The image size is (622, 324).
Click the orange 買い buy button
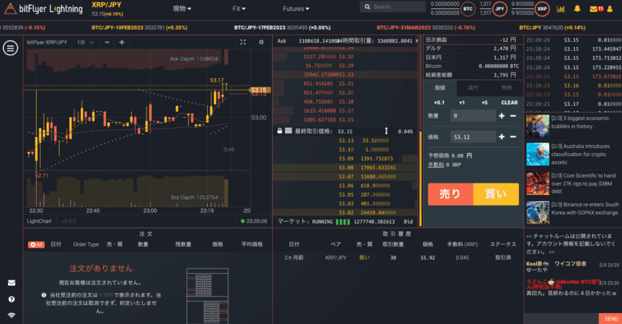pos(496,194)
